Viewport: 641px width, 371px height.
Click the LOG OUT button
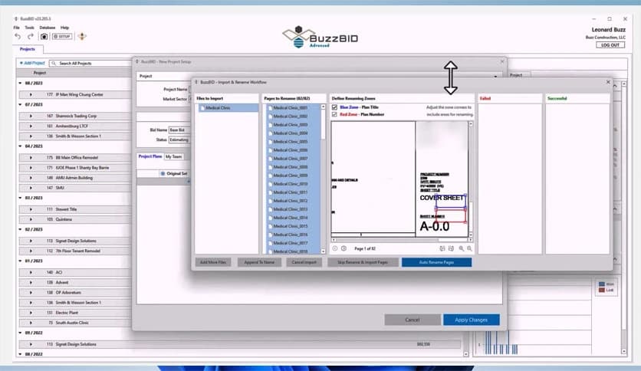(x=610, y=45)
